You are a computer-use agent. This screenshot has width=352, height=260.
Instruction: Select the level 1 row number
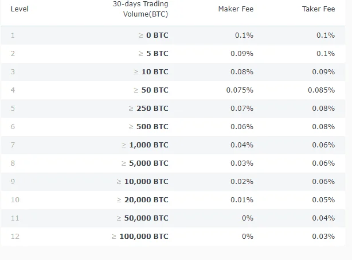tap(13, 35)
